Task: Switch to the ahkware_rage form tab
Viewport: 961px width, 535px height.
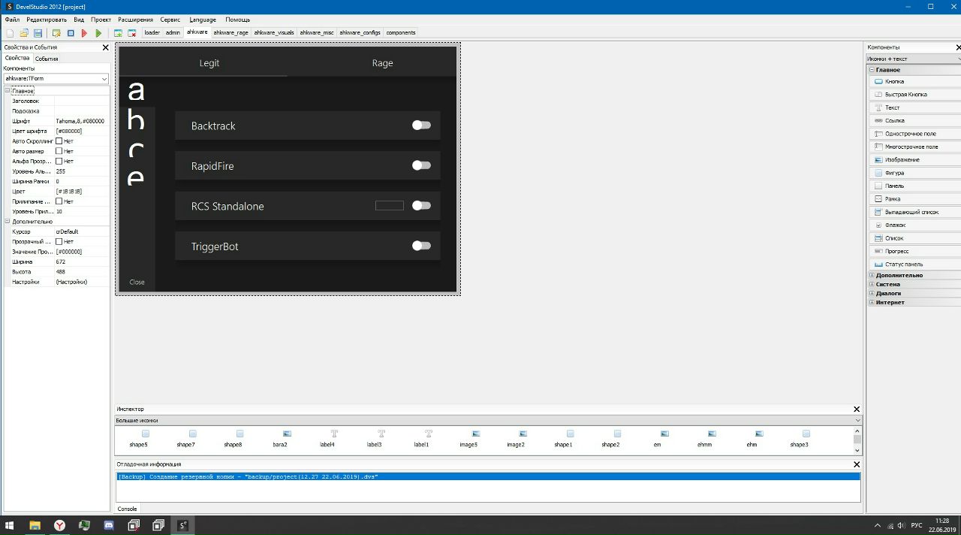Action: pos(230,33)
